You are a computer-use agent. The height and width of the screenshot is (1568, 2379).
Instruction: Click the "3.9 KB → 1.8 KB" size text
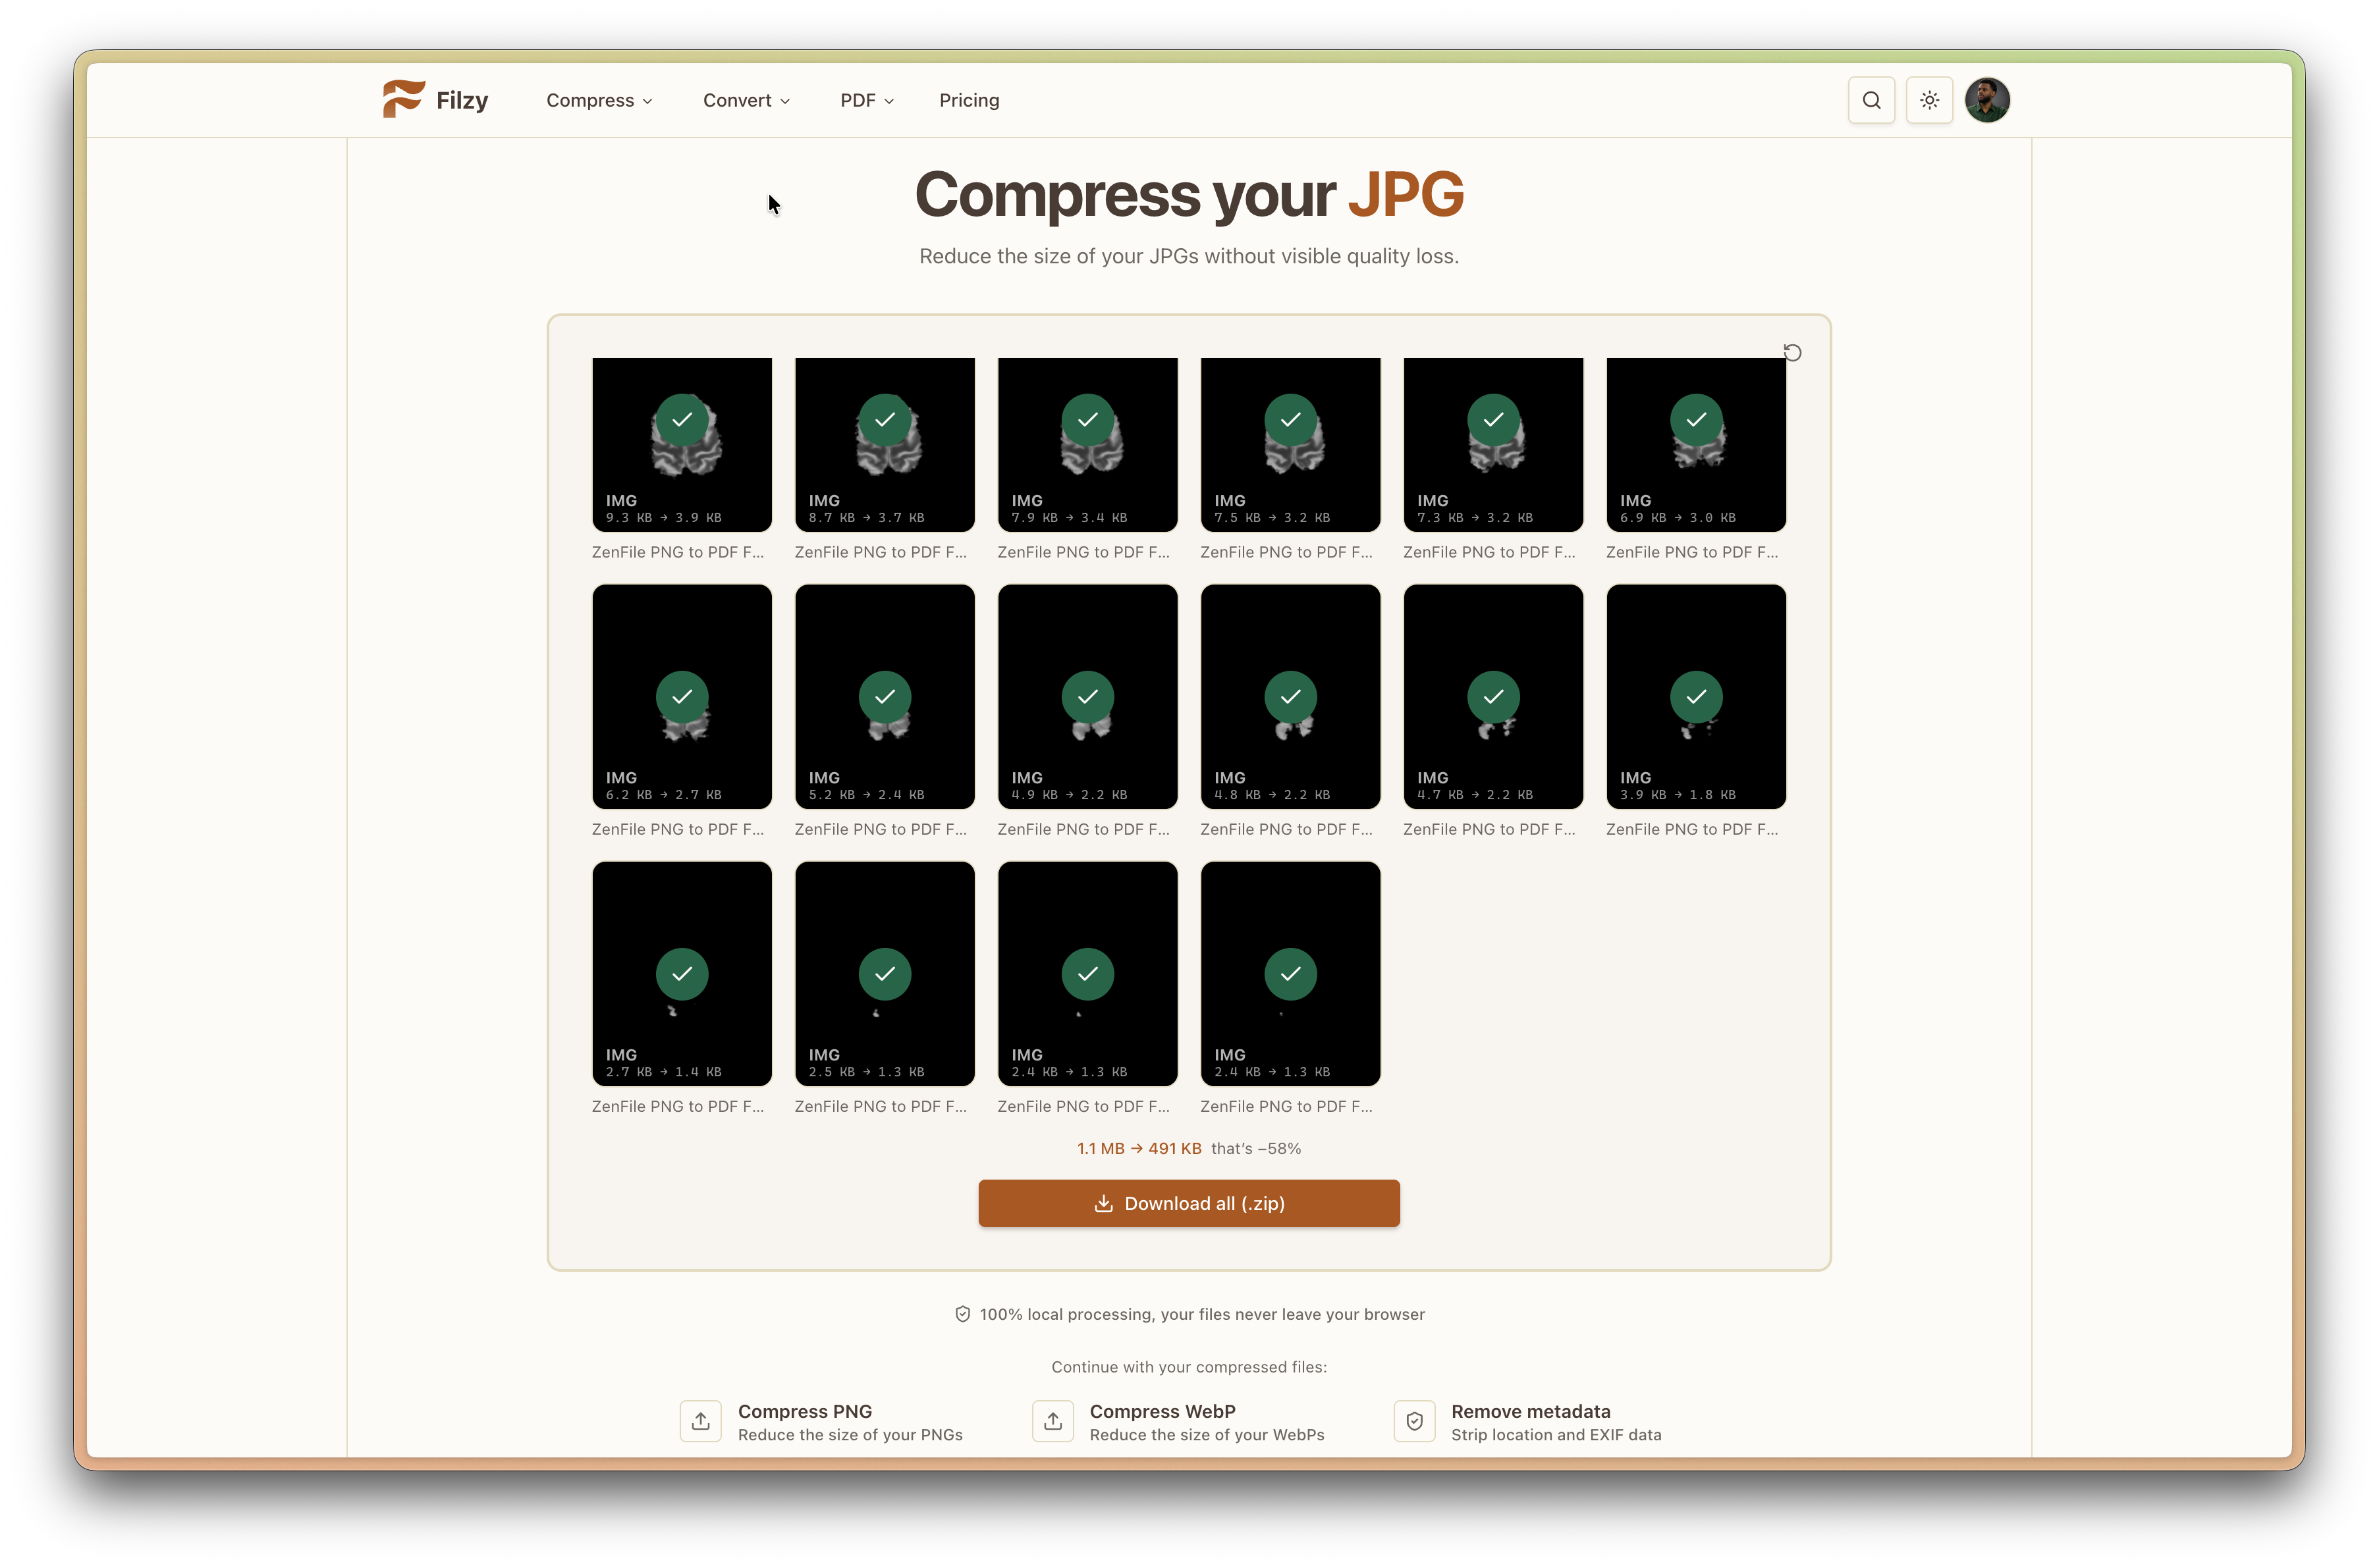pyautogui.click(x=1678, y=795)
